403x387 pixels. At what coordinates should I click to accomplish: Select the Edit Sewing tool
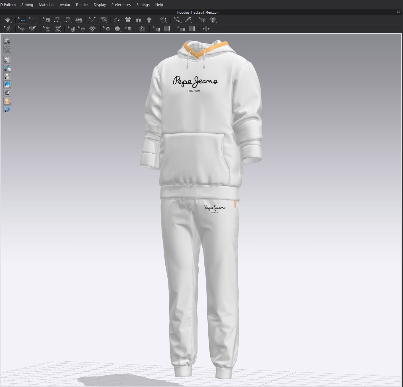pyautogui.click(x=47, y=20)
